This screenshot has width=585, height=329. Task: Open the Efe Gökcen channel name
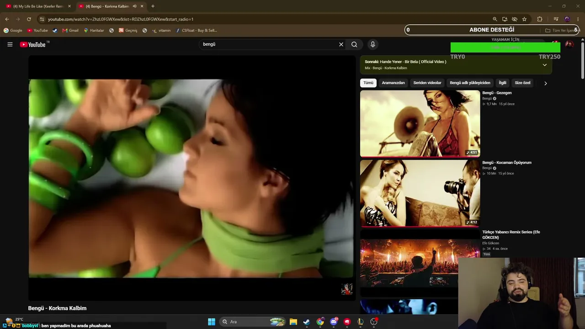pyautogui.click(x=490, y=243)
